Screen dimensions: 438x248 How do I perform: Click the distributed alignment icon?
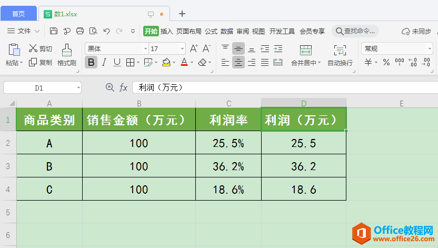pos(278,62)
